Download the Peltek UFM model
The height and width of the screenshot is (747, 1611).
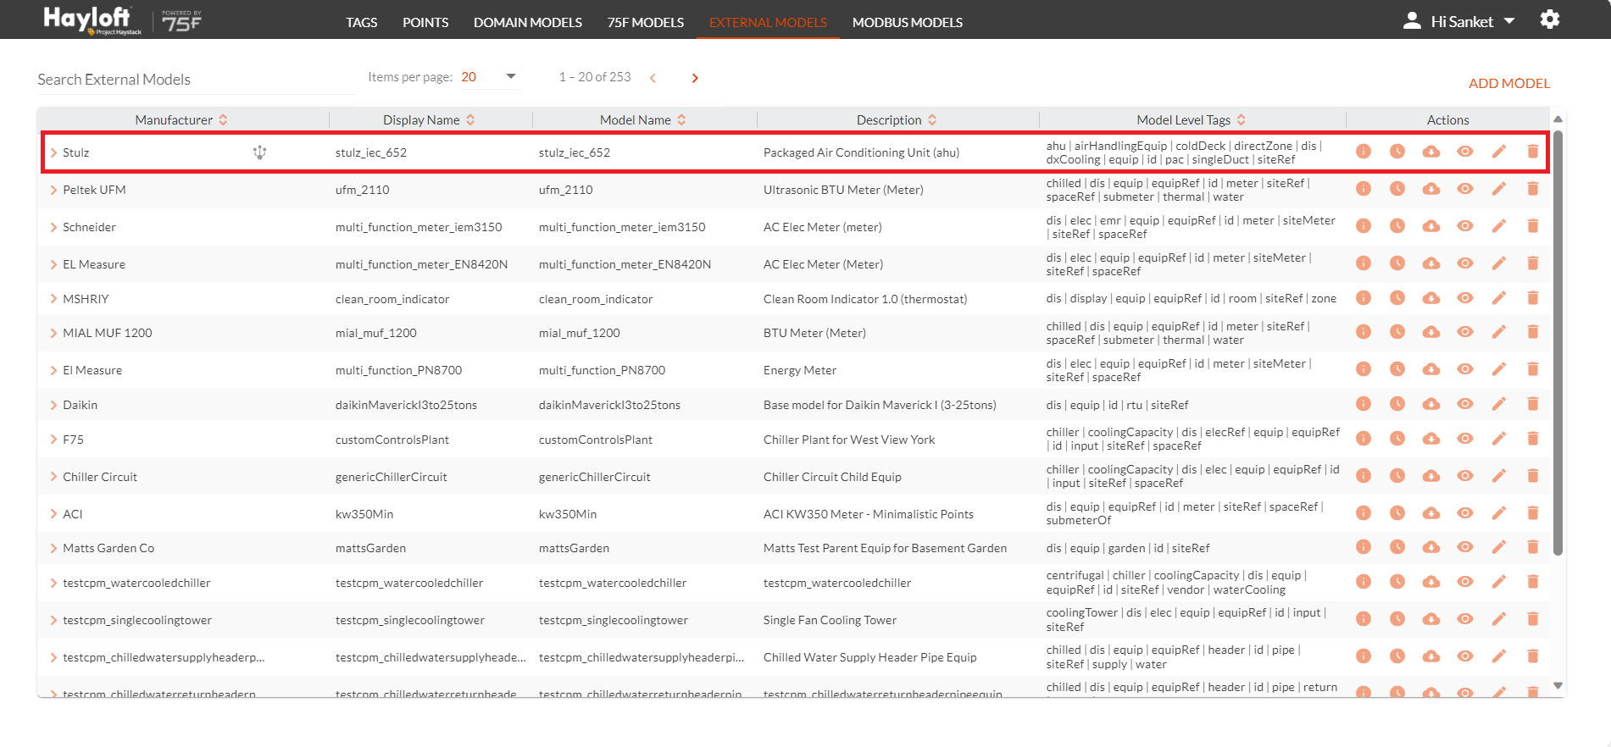1430,189
